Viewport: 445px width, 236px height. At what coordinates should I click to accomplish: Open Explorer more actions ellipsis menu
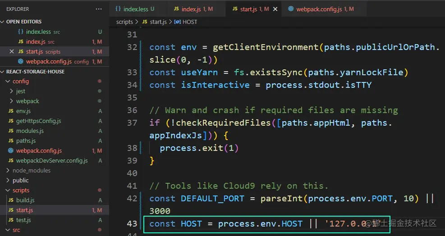(99, 9)
